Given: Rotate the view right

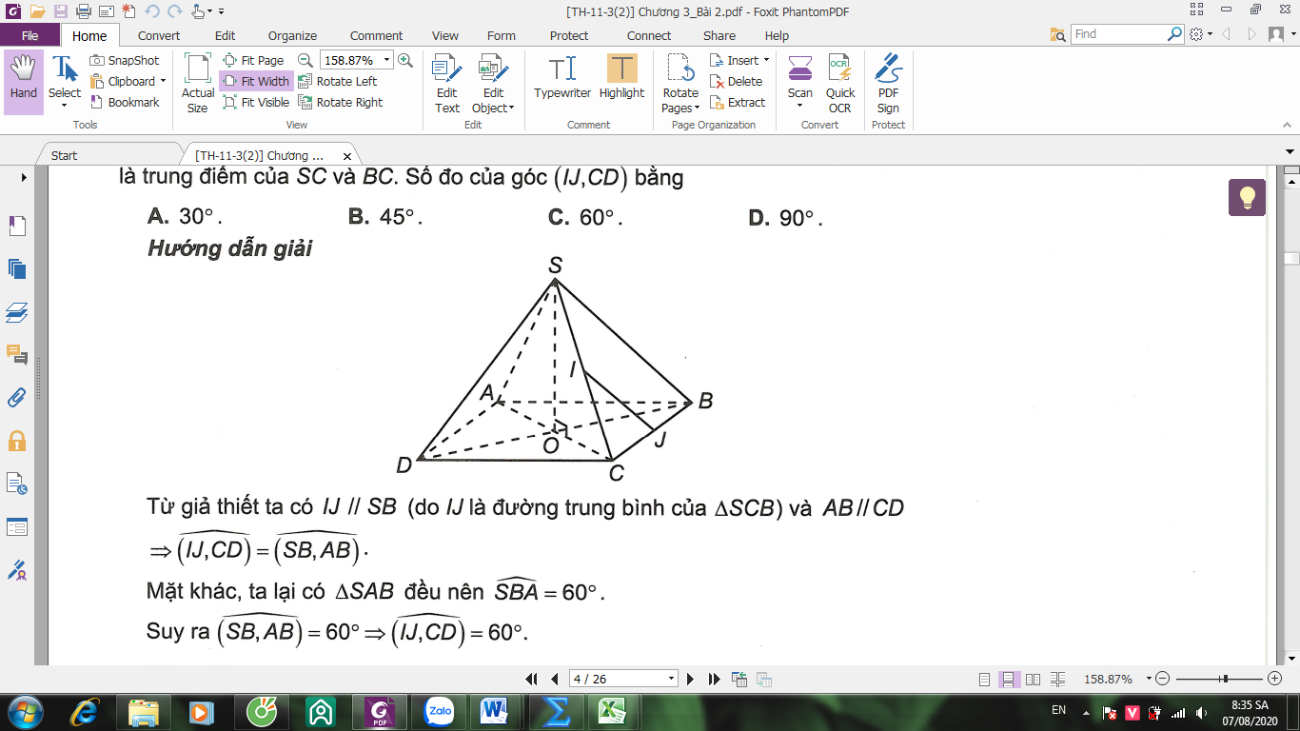Looking at the screenshot, I should tap(340, 102).
